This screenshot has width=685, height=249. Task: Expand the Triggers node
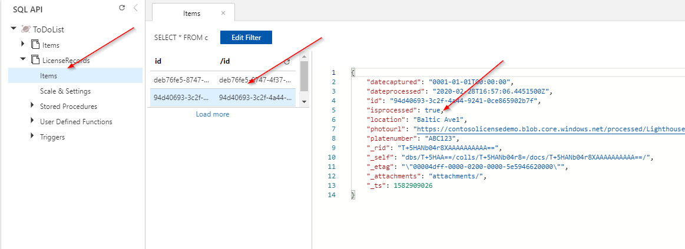pyautogui.click(x=32, y=137)
